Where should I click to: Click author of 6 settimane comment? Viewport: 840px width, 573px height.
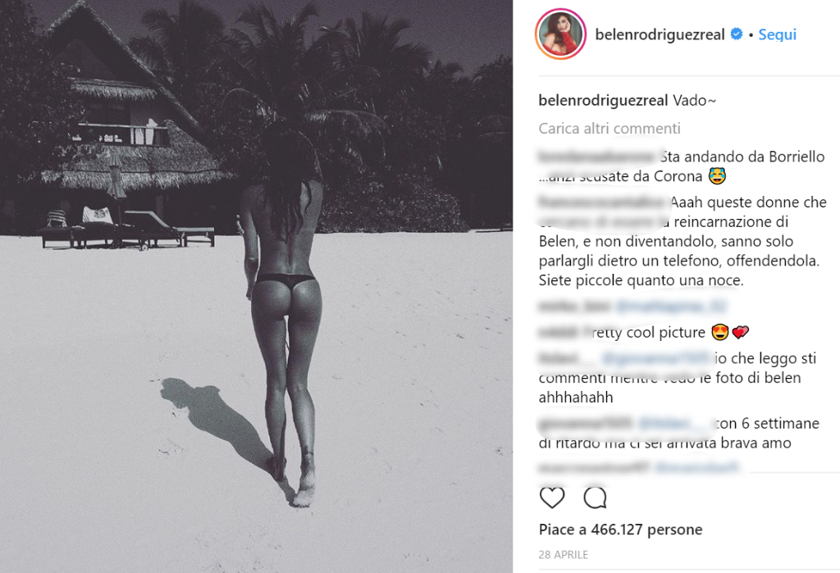coord(586,423)
